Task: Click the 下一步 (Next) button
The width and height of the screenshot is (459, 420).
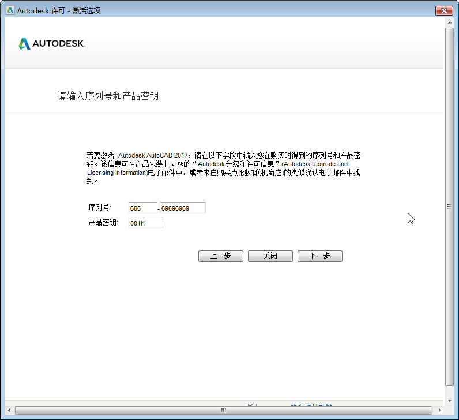Action: (320, 256)
